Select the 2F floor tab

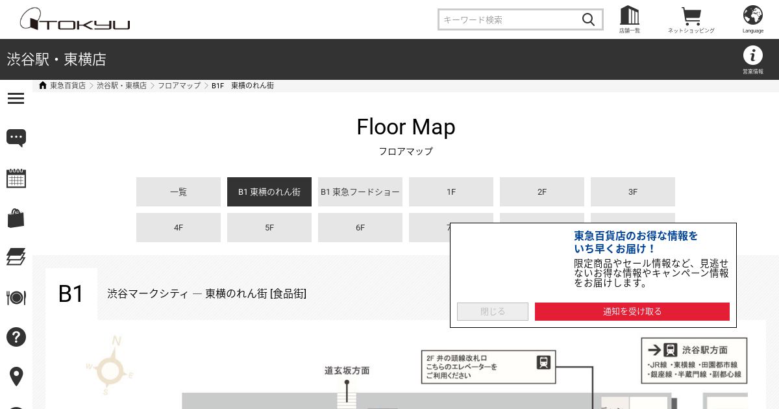coord(542,192)
